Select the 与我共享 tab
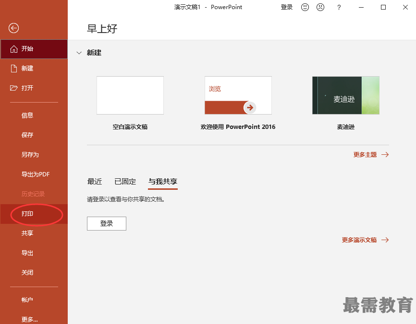 point(163,182)
